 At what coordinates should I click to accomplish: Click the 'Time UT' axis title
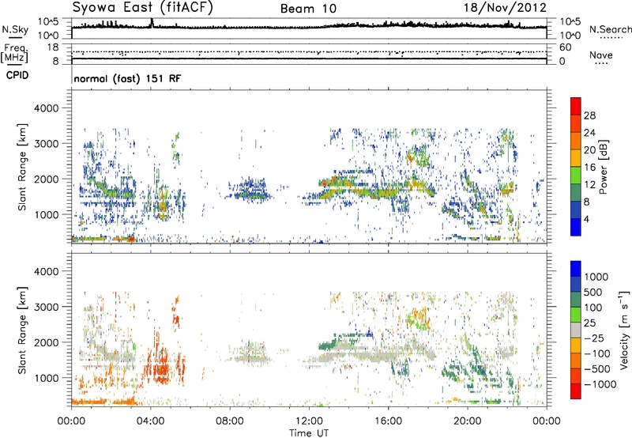click(x=309, y=433)
